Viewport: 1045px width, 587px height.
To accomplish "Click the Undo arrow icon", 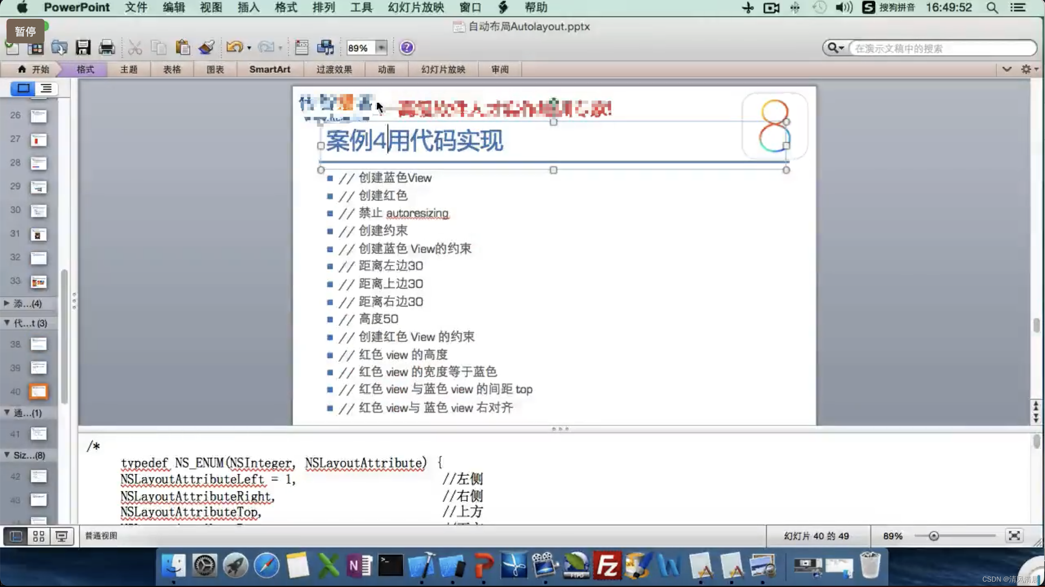I will pyautogui.click(x=234, y=47).
